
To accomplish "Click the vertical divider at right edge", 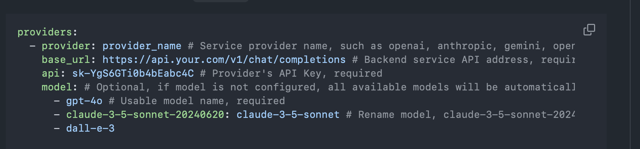I will (630, 74).
